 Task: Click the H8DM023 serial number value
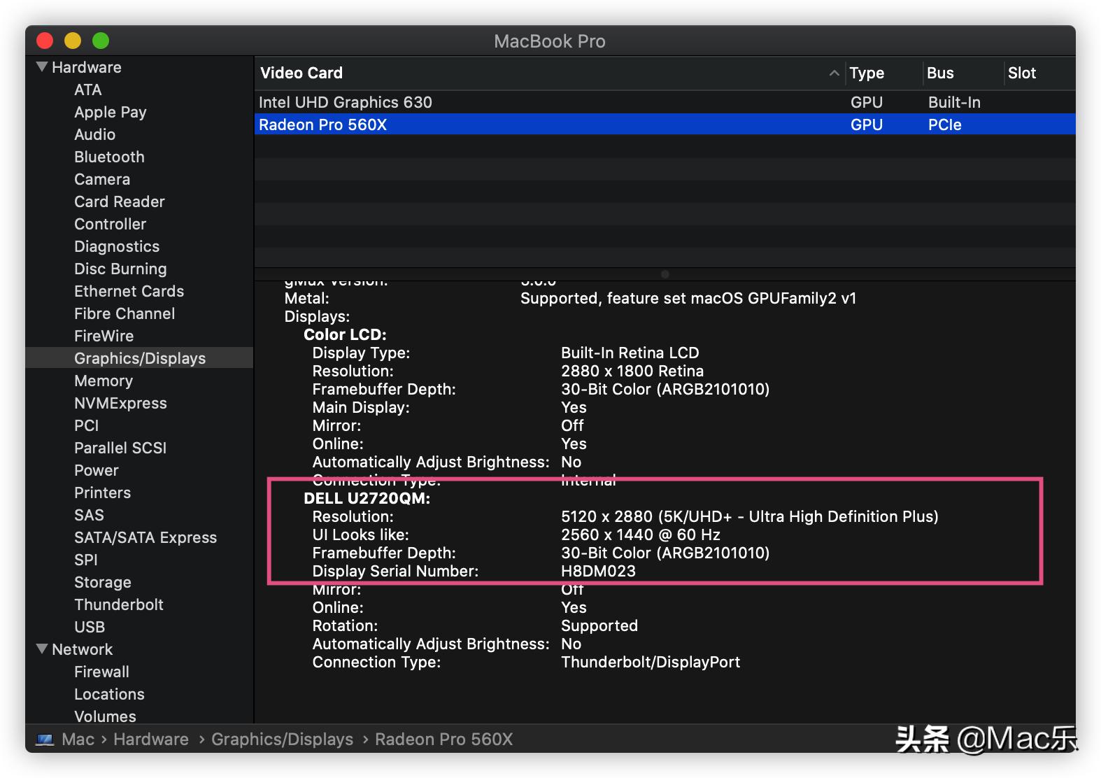598,571
